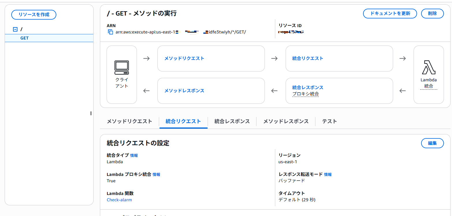Click the Lambda symbol icon in the diagram

coord(429,67)
